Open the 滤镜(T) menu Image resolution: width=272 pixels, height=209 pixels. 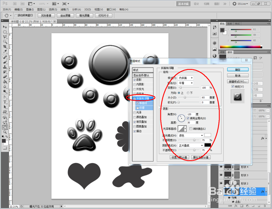pos(64,10)
